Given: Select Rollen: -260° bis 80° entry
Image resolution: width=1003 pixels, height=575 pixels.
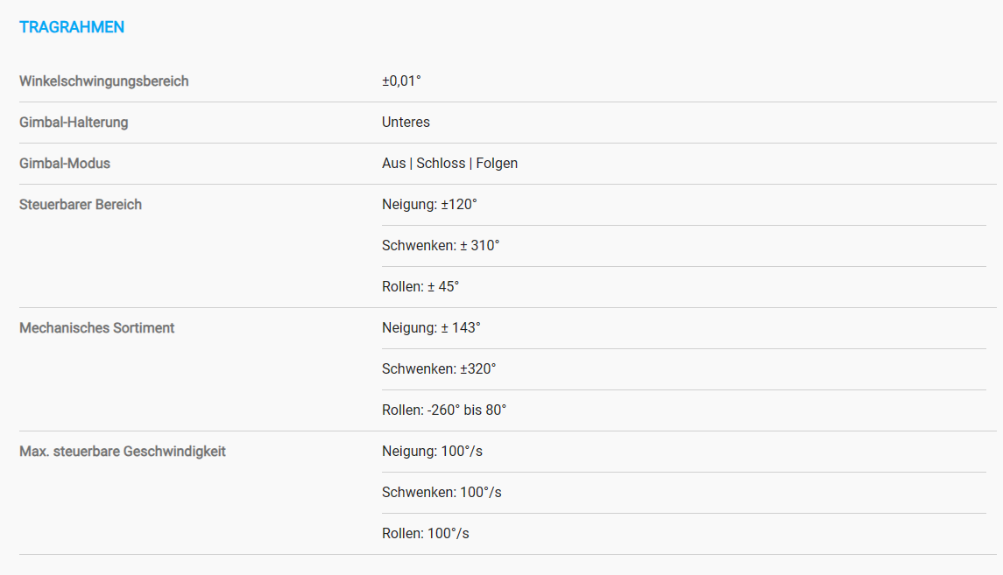Looking at the screenshot, I should click(x=444, y=410).
